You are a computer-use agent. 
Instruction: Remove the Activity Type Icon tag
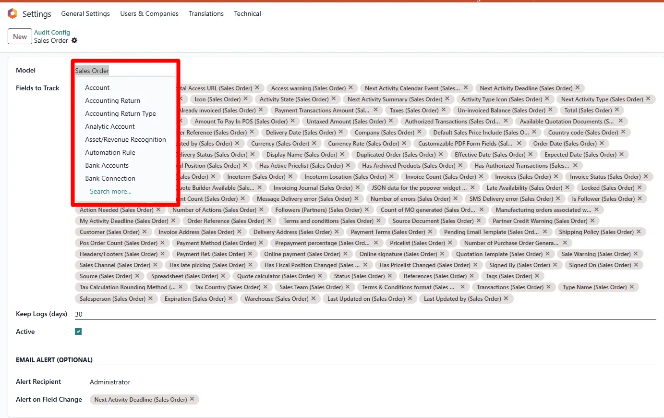(x=547, y=99)
